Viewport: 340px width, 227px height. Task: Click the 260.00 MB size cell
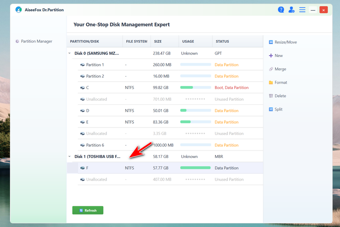[x=162, y=65]
